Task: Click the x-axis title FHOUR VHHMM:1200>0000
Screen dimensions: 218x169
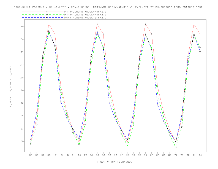Action: click(x=115, y=162)
